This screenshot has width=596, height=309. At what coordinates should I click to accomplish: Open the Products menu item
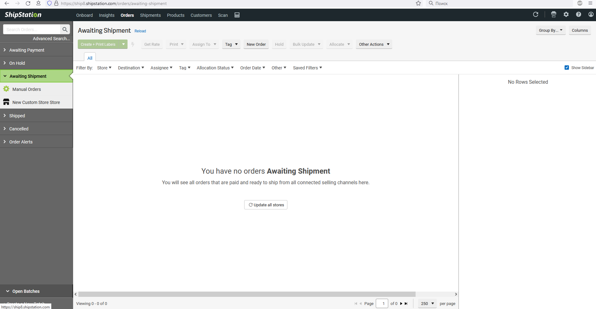[176, 15]
